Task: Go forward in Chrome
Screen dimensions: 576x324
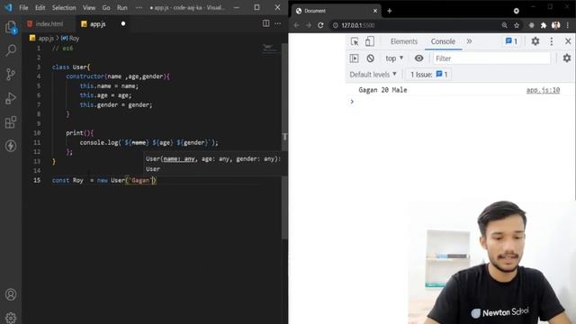Action: pyautogui.click(x=309, y=25)
